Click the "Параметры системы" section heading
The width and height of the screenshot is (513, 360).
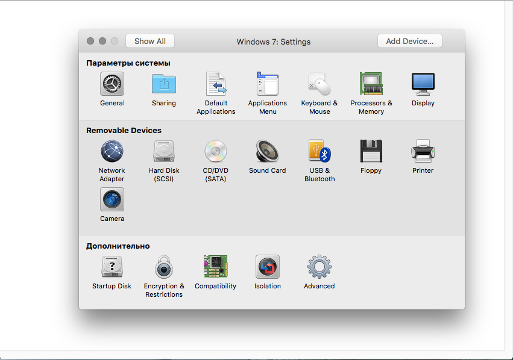(x=128, y=63)
